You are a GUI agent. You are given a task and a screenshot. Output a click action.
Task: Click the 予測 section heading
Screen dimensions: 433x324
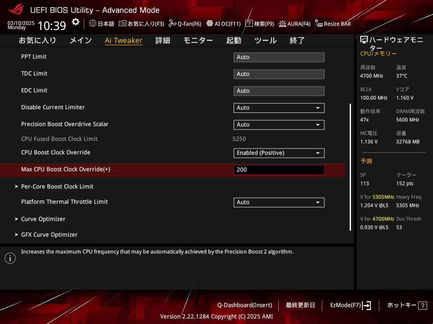pyautogui.click(x=366, y=161)
